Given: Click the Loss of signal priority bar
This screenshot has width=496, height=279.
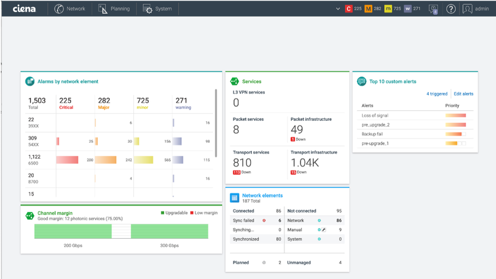Looking at the screenshot, I should pos(455,116).
